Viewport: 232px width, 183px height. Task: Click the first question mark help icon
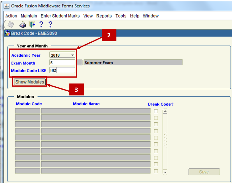coord(41,25)
